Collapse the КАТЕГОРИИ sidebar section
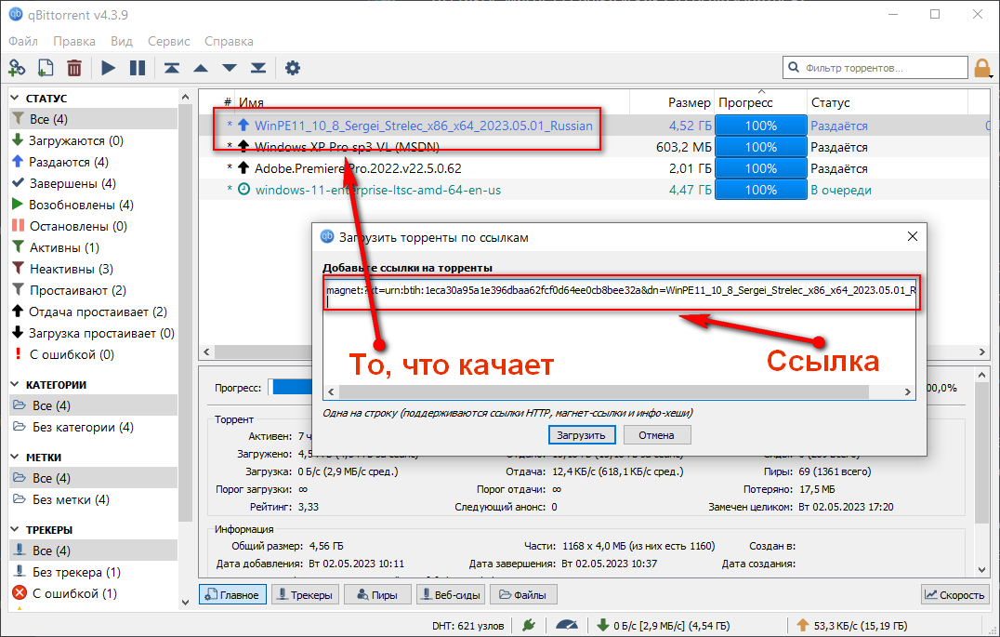 15,384
